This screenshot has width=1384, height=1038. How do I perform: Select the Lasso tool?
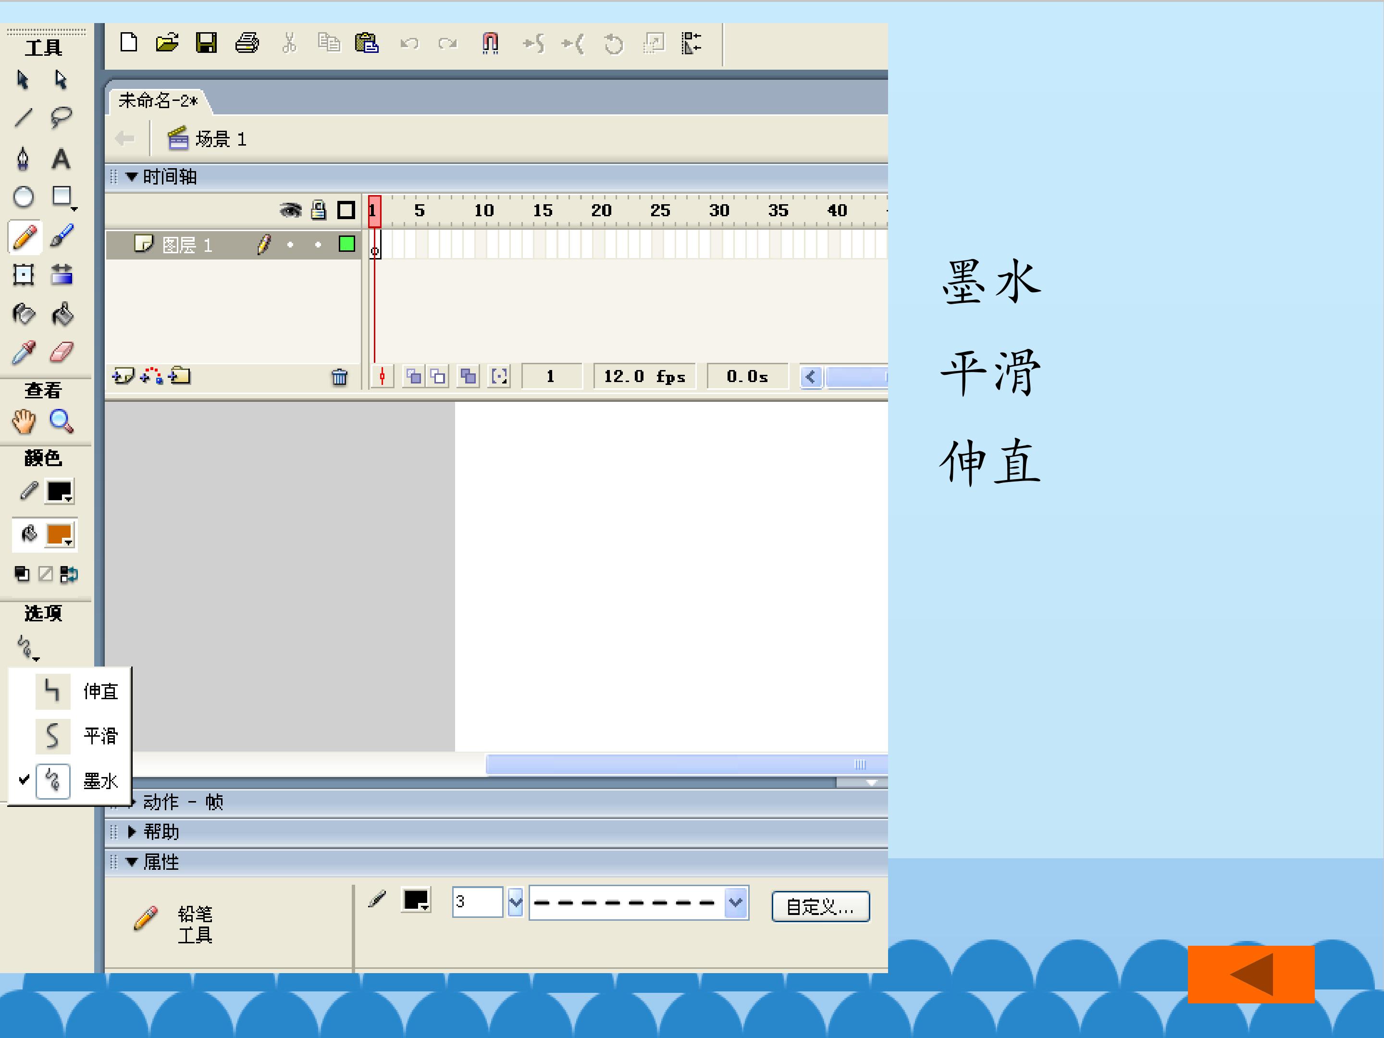pyautogui.click(x=62, y=117)
